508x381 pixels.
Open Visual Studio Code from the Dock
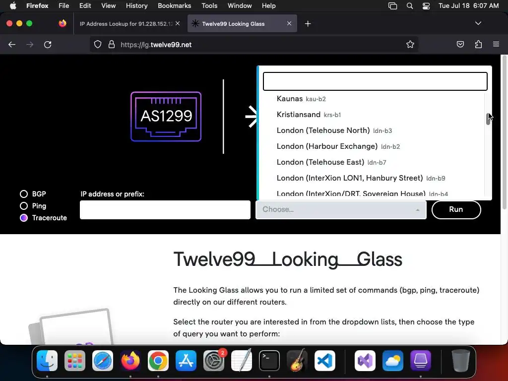(324, 361)
